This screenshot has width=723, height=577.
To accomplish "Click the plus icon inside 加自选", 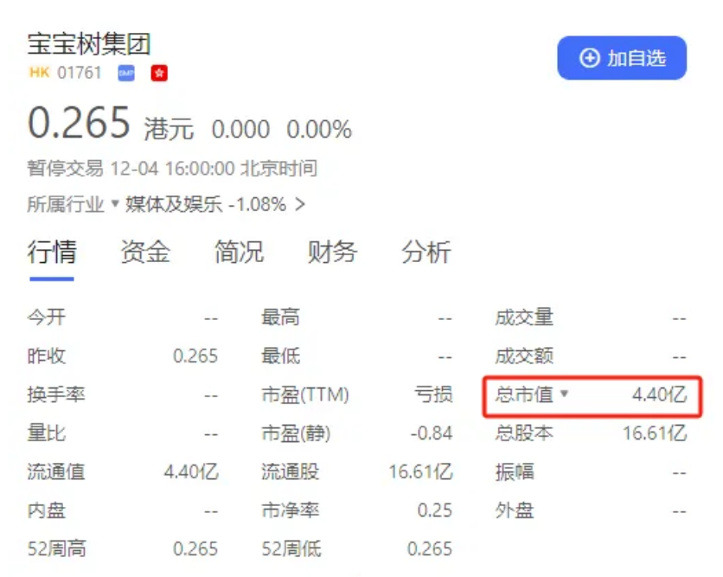I will (x=590, y=58).
